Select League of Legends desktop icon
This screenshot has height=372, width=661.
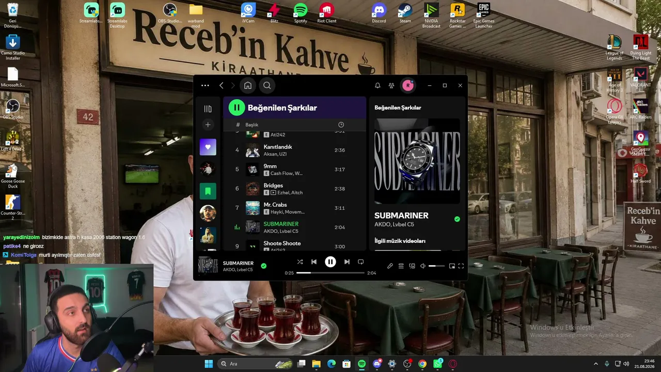pyautogui.click(x=614, y=48)
